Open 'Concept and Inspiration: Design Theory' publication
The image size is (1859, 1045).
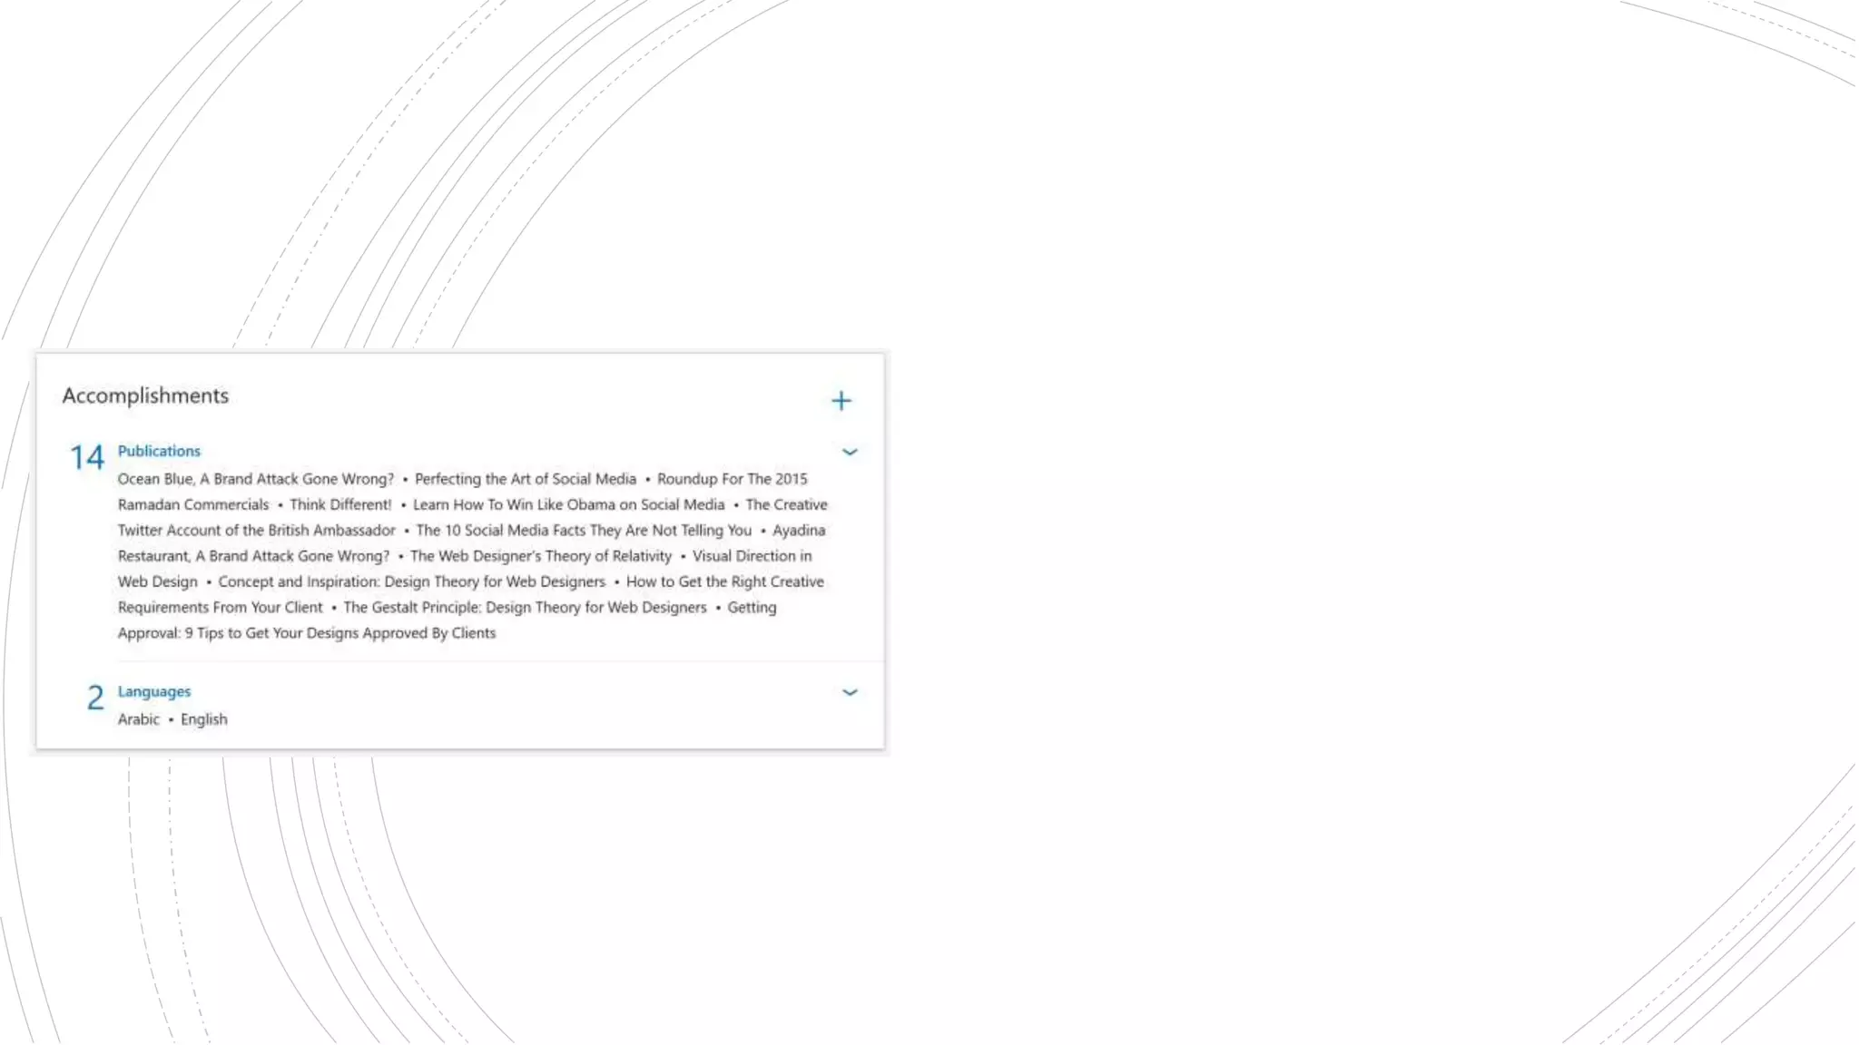[411, 581]
